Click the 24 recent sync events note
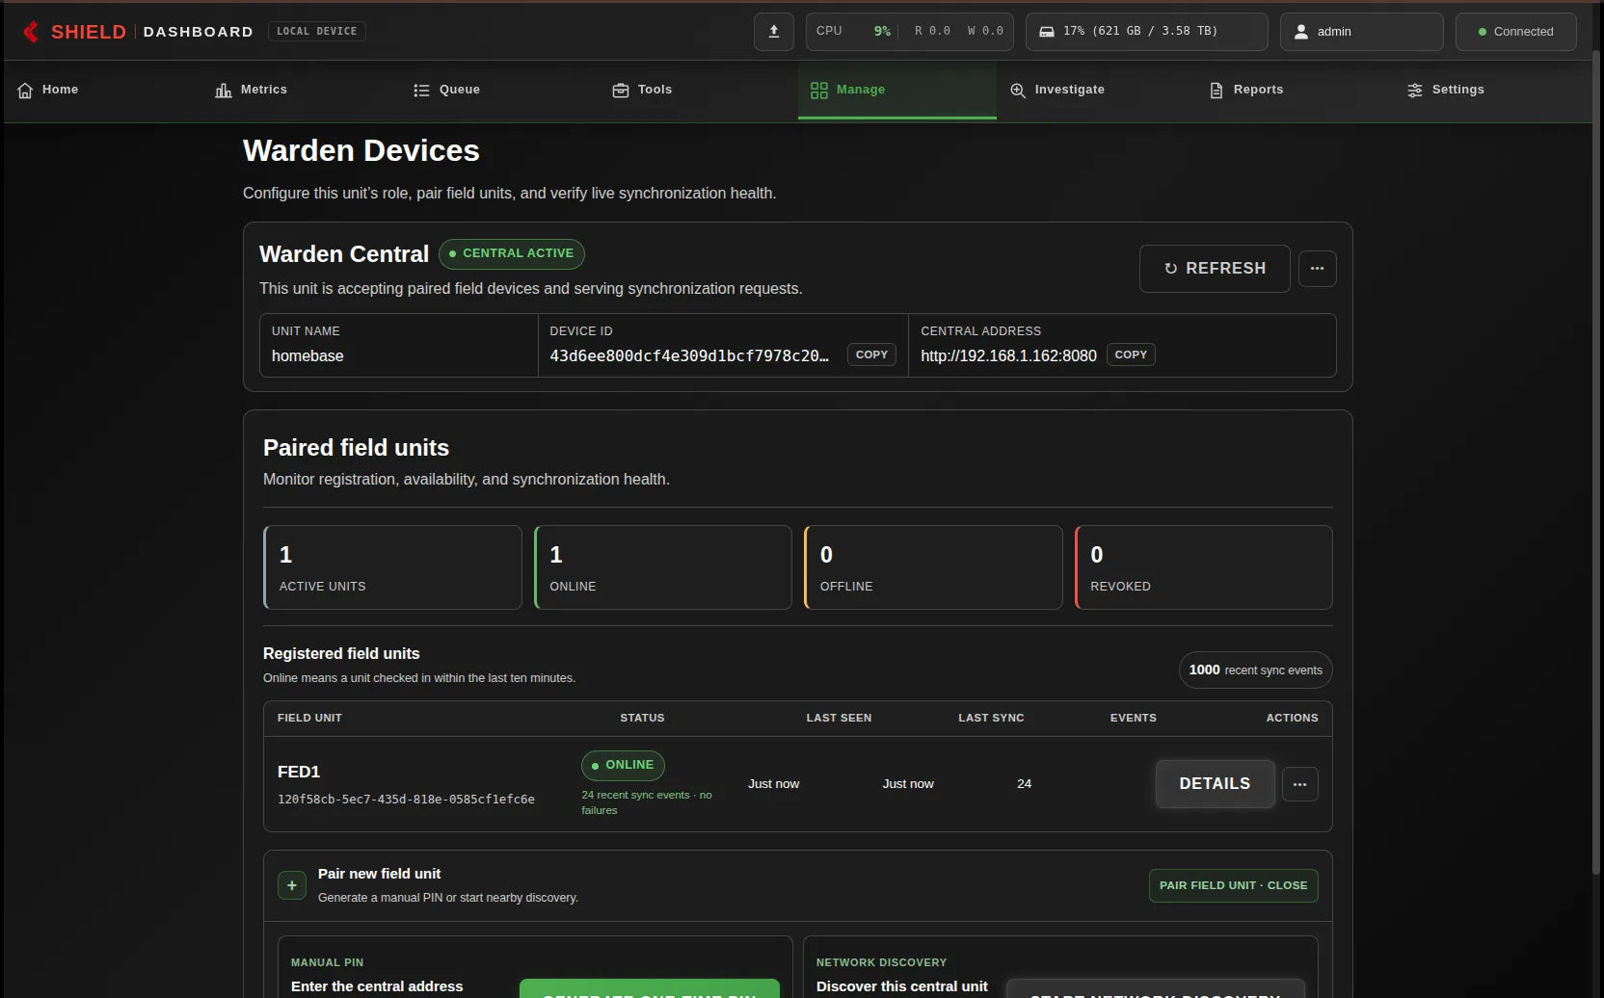The height and width of the screenshot is (998, 1604). coord(647,803)
